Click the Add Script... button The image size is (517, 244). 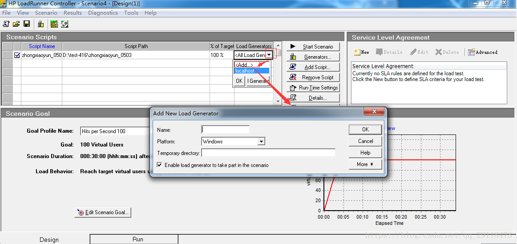[313, 67]
